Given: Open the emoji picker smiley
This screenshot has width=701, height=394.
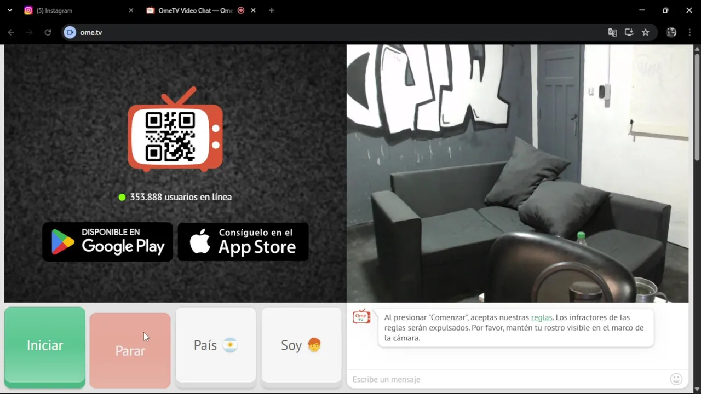Looking at the screenshot, I should (x=676, y=379).
